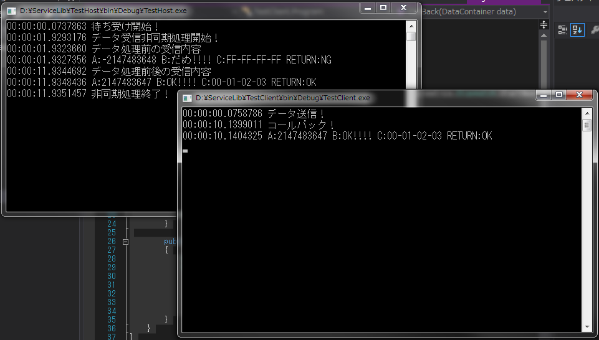Click the 'RETURN:NG' line in TestHost console
The width and height of the screenshot is (599, 340).
pos(170,60)
